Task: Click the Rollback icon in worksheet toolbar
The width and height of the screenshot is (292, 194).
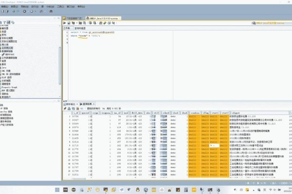Action: coord(95,23)
